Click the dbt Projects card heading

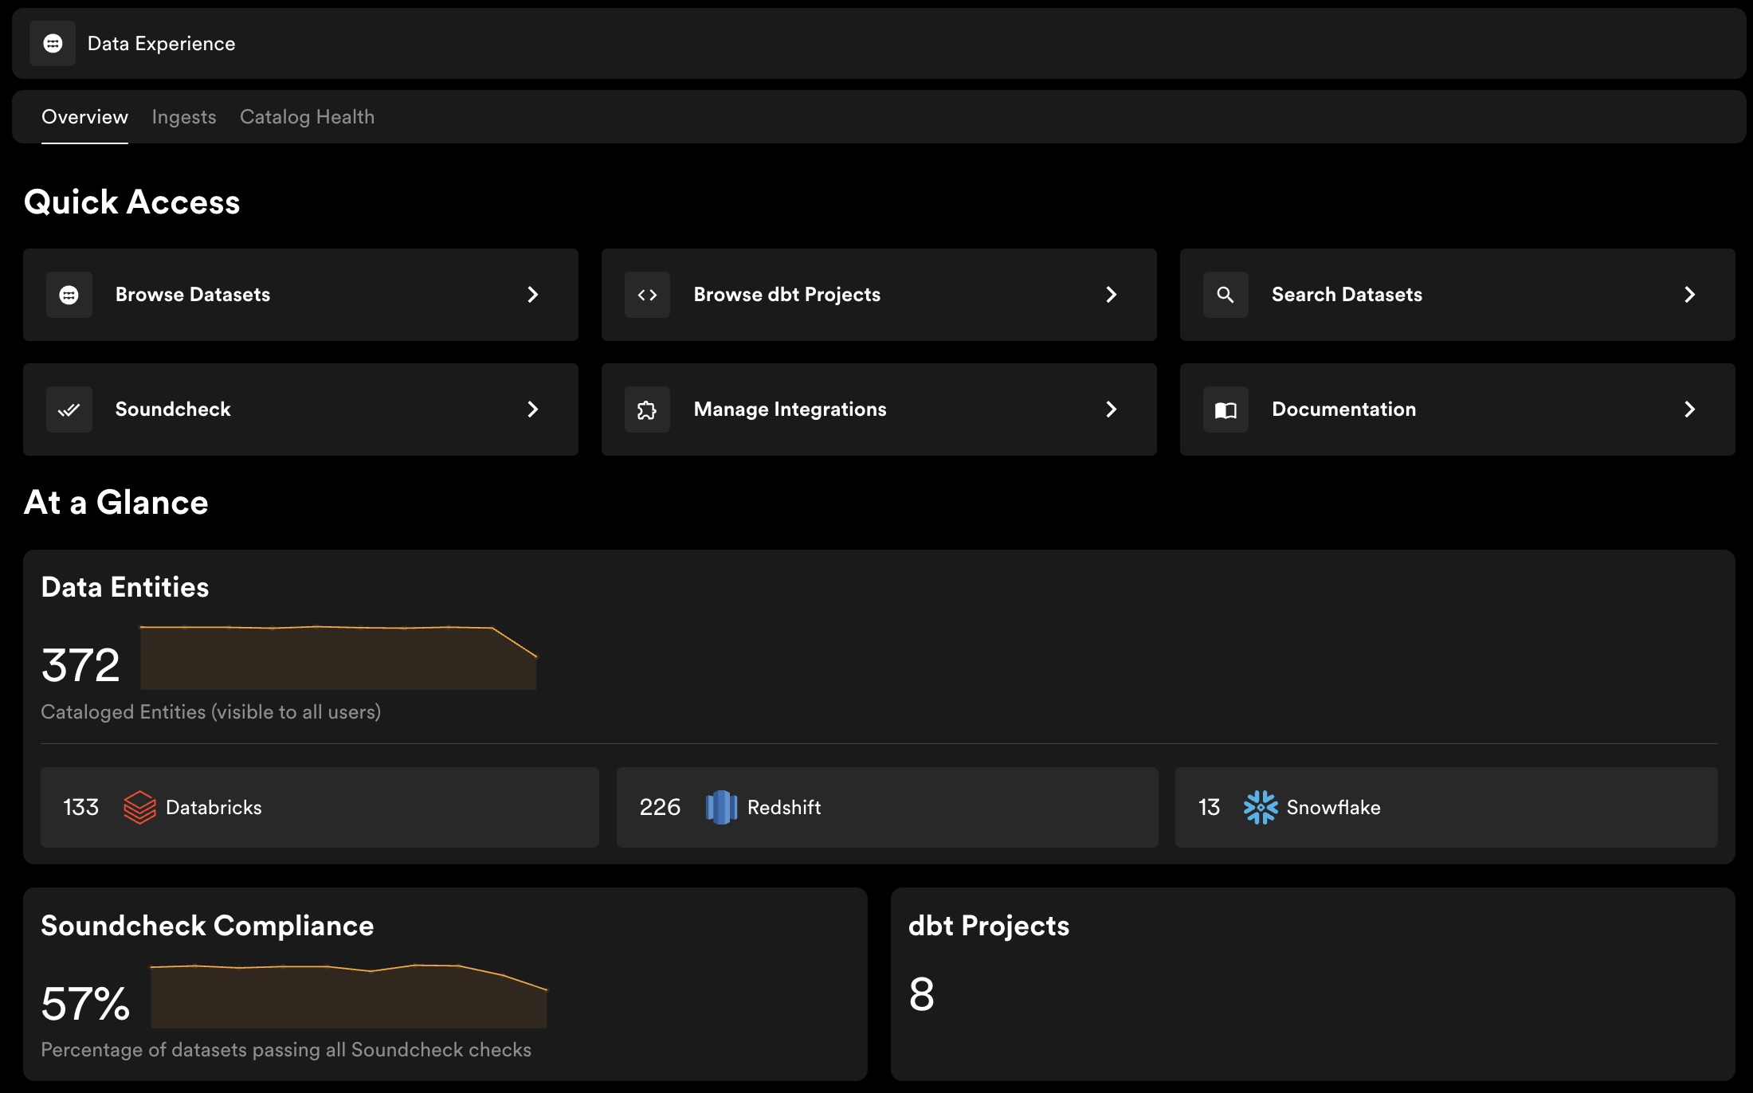(989, 926)
